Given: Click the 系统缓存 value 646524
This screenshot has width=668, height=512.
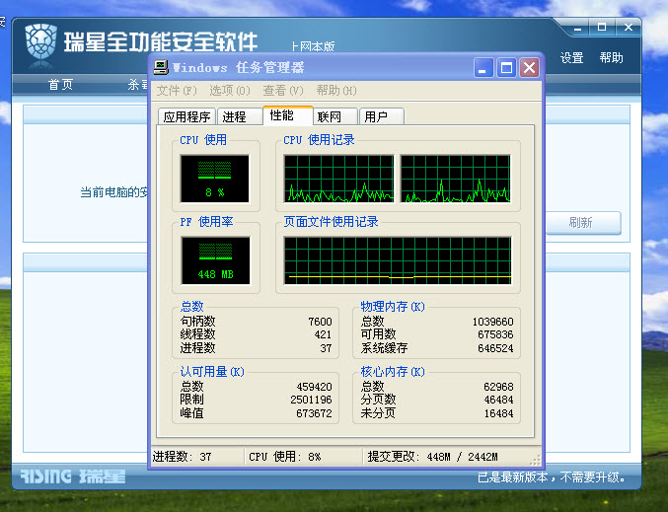Looking at the screenshot, I should tap(495, 348).
